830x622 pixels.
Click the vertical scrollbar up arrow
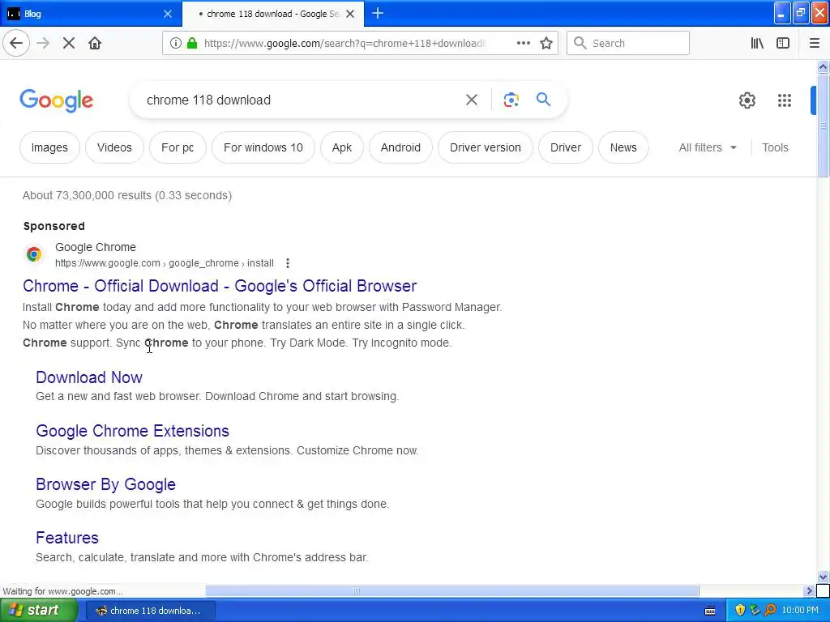point(823,66)
